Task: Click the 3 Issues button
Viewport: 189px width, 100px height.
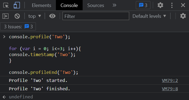Action: (18, 26)
